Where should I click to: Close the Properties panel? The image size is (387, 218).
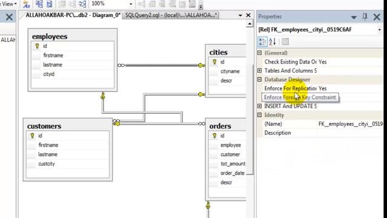pos(377,17)
